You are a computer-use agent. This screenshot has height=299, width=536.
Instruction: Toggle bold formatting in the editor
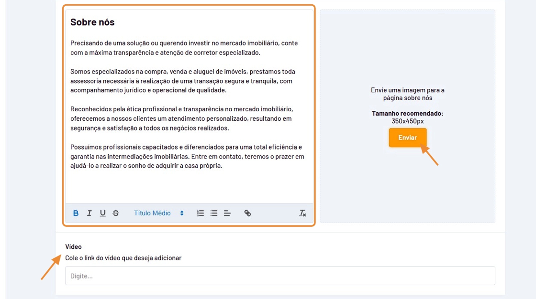click(76, 213)
